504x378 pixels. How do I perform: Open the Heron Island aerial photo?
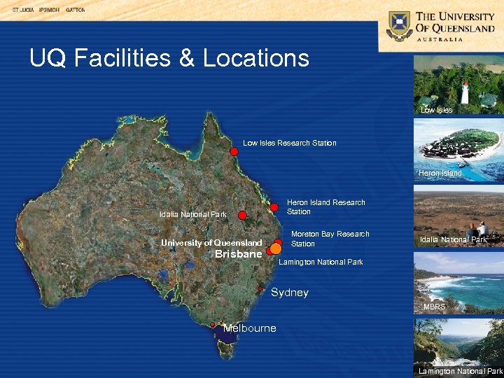click(458, 150)
